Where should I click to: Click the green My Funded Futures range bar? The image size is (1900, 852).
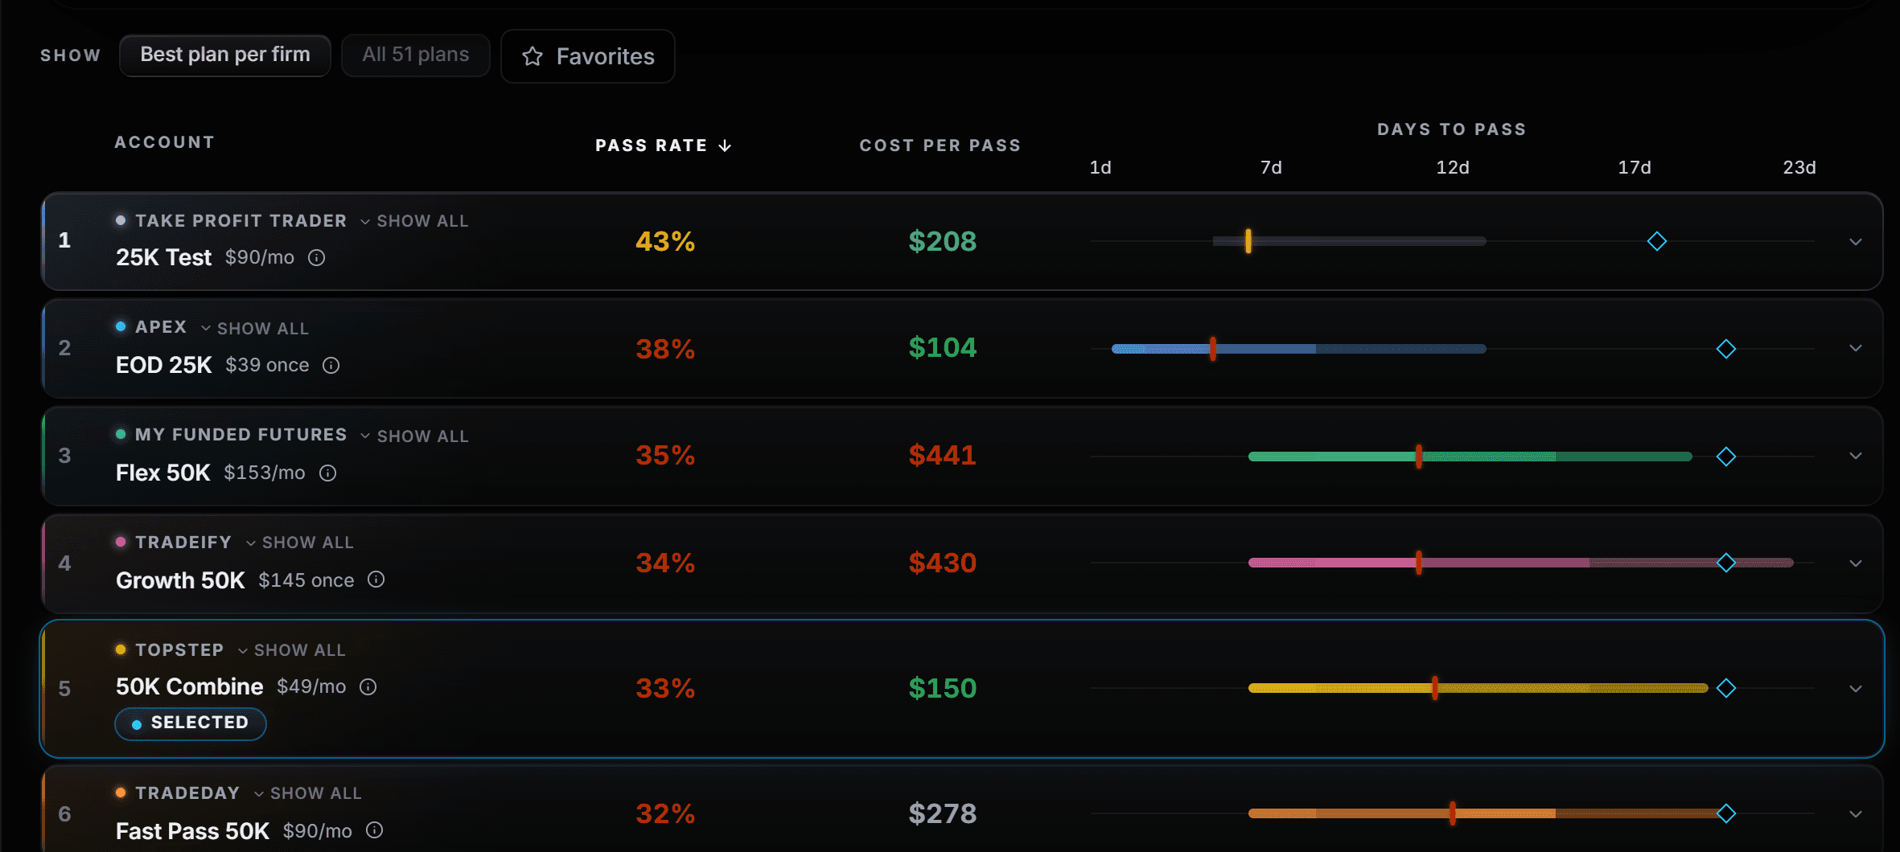point(1470,457)
